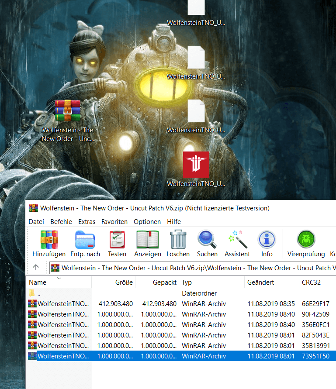
Task: Click the date 11.08.2019 08:35
Action: point(271,304)
